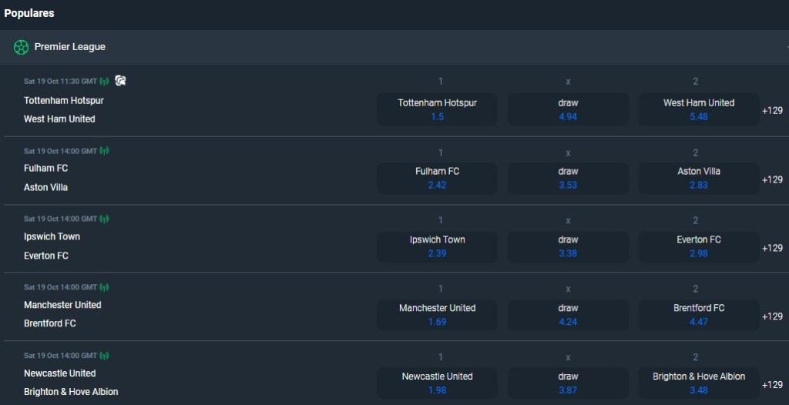
Task: Show +129 more markets for Newcastle match
Action: pos(772,385)
